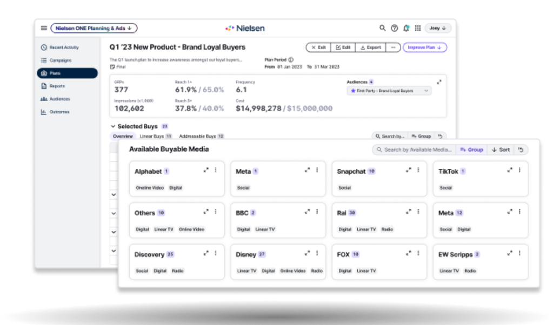Screen dimensions: 553x325
Task: Click the Radio tag on EW Scripps card
Action: pyautogui.click(x=470, y=271)
